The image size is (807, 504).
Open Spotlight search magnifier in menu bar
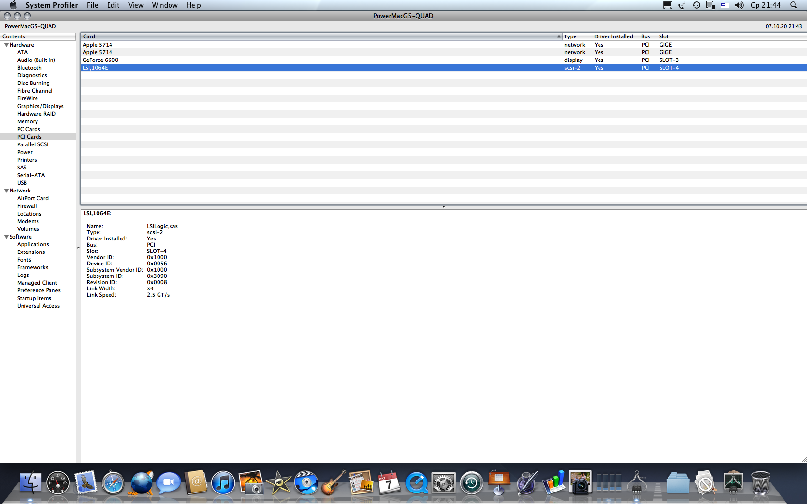point(794,5)
